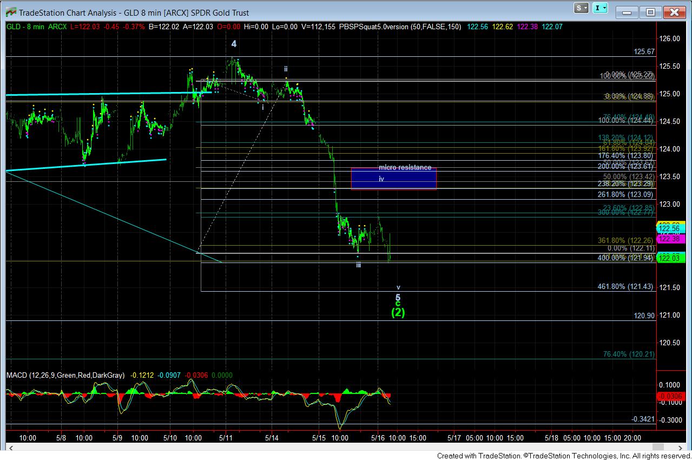Click the horizontal scrollbar thumb at bottom
Screen dimensions: 692x460
(x=658, y=447)
